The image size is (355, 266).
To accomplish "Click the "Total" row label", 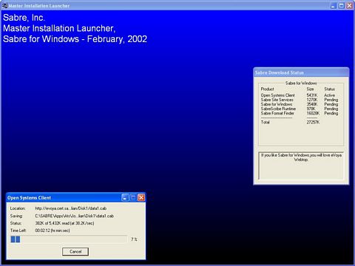I will (266, 122).
